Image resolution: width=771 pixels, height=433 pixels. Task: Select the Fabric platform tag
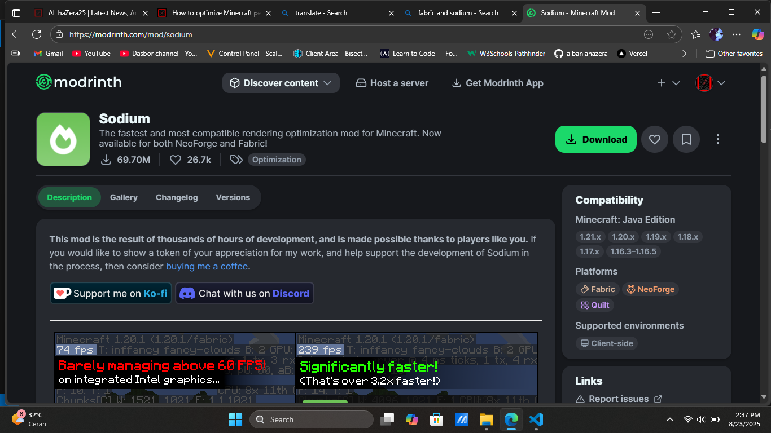tap(598, 289)
